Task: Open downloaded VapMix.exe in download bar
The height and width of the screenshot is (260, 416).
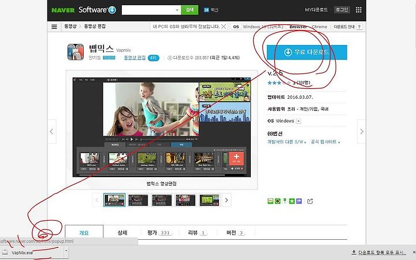Action: point(32,252)
